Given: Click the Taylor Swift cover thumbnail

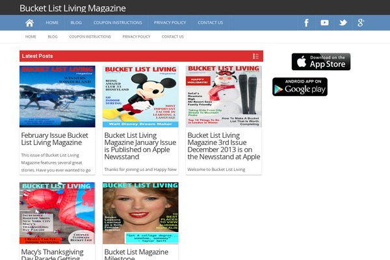Looking at the screenshot, I should pos(140,213).
